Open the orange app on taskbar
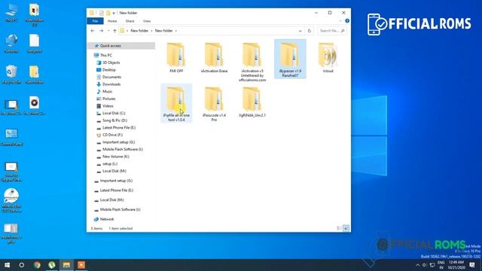 click(x=81, y=265)
